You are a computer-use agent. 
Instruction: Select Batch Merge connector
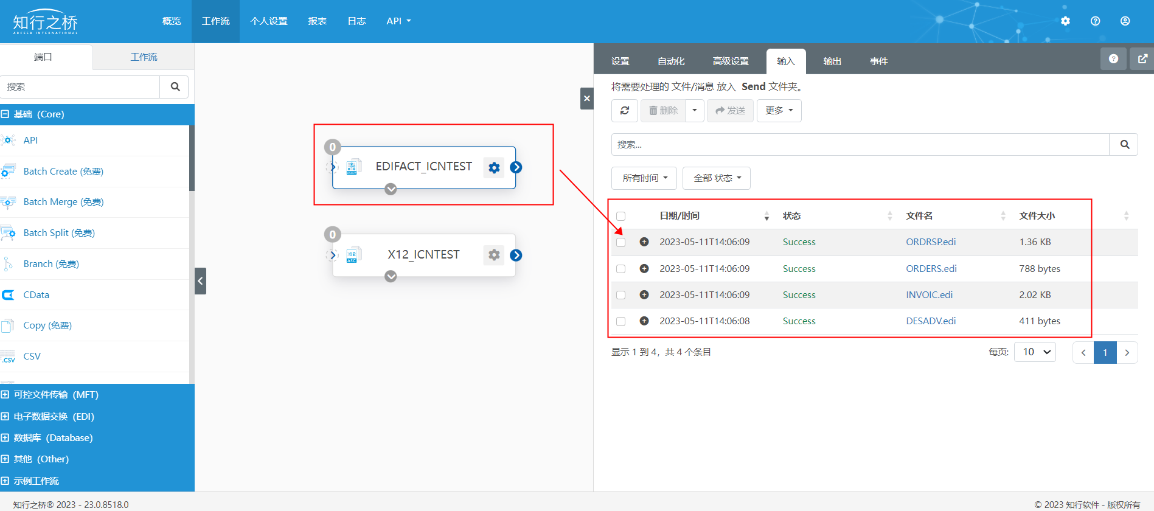(x=94, y=202)
